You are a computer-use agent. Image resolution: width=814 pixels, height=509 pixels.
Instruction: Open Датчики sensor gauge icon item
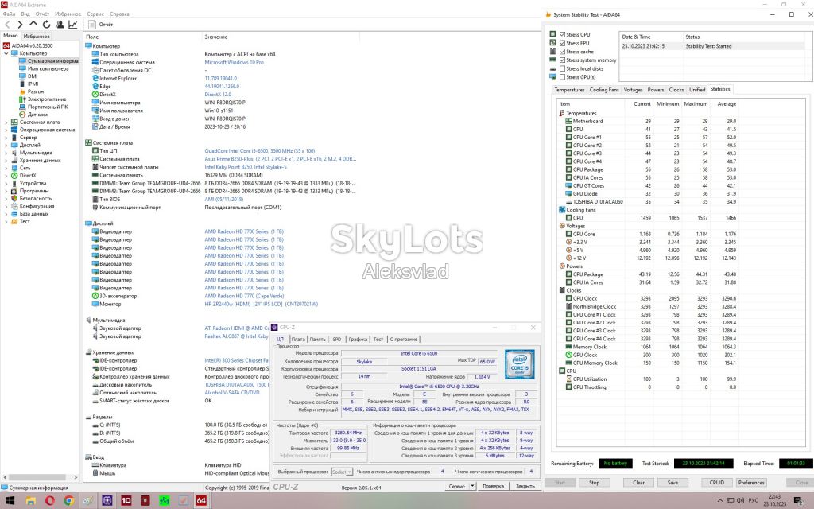[x=22, y=115]
